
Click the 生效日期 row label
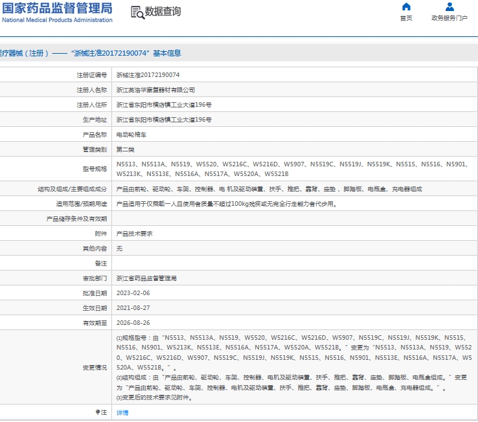pos(95,308)
